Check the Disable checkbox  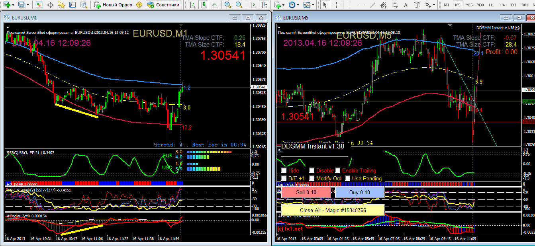pos(312,170)
